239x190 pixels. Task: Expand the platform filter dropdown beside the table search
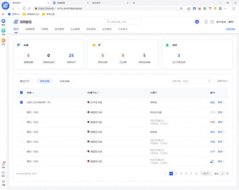(x=223, y=81)
